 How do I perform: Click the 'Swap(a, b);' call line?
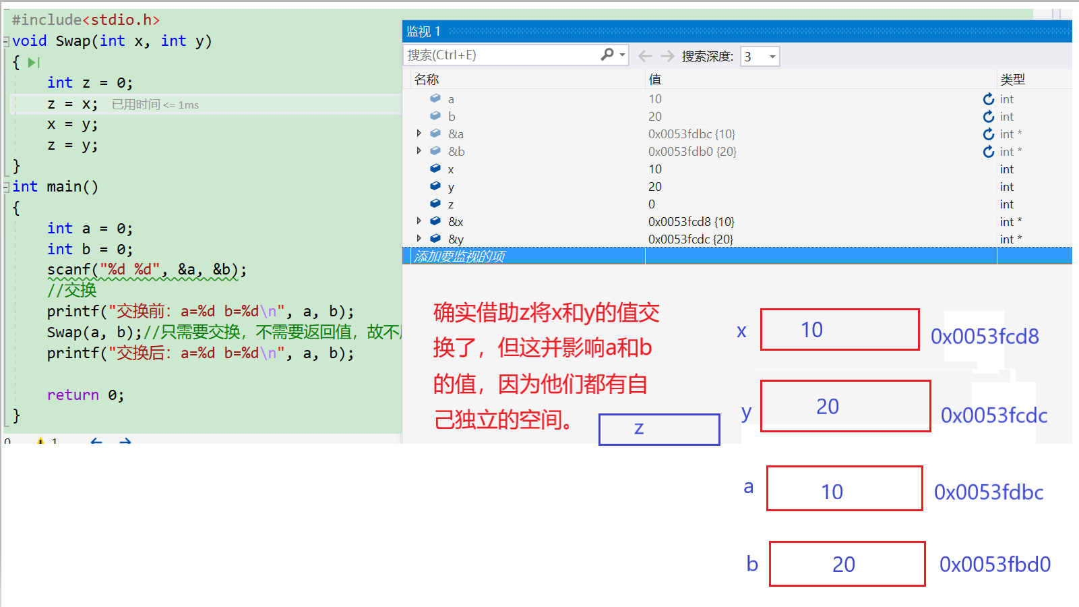coord(94,332)
